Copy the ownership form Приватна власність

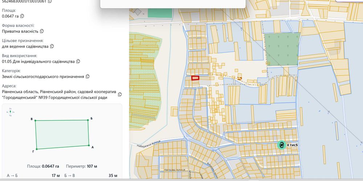42,31
